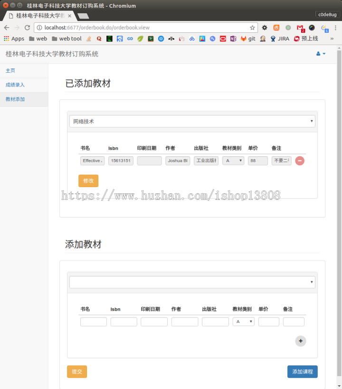Click the empty 出版社 field in 添加教材
The image size is (342, 389).
point(215,322)
